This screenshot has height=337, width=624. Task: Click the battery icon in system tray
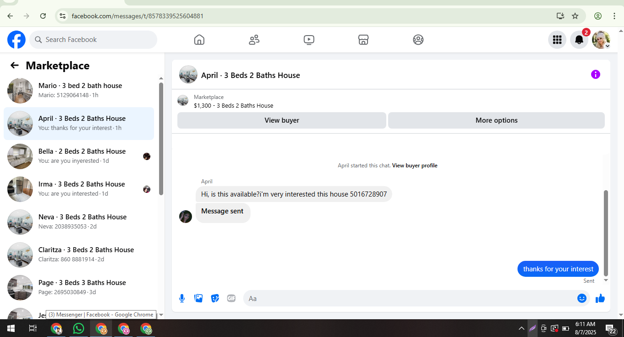click(x=565, y=328)
